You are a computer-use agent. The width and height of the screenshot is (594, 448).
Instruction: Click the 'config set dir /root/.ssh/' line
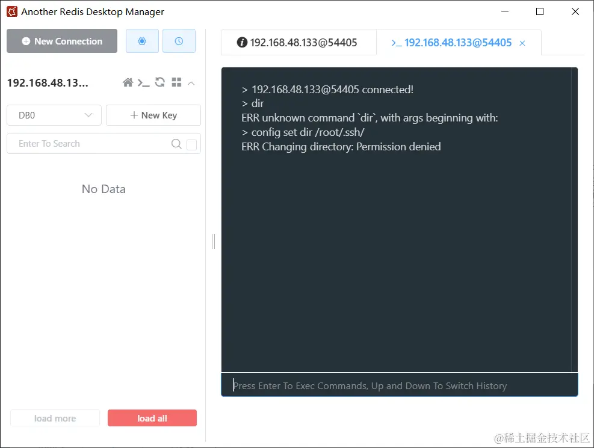[x=303, y=132]
